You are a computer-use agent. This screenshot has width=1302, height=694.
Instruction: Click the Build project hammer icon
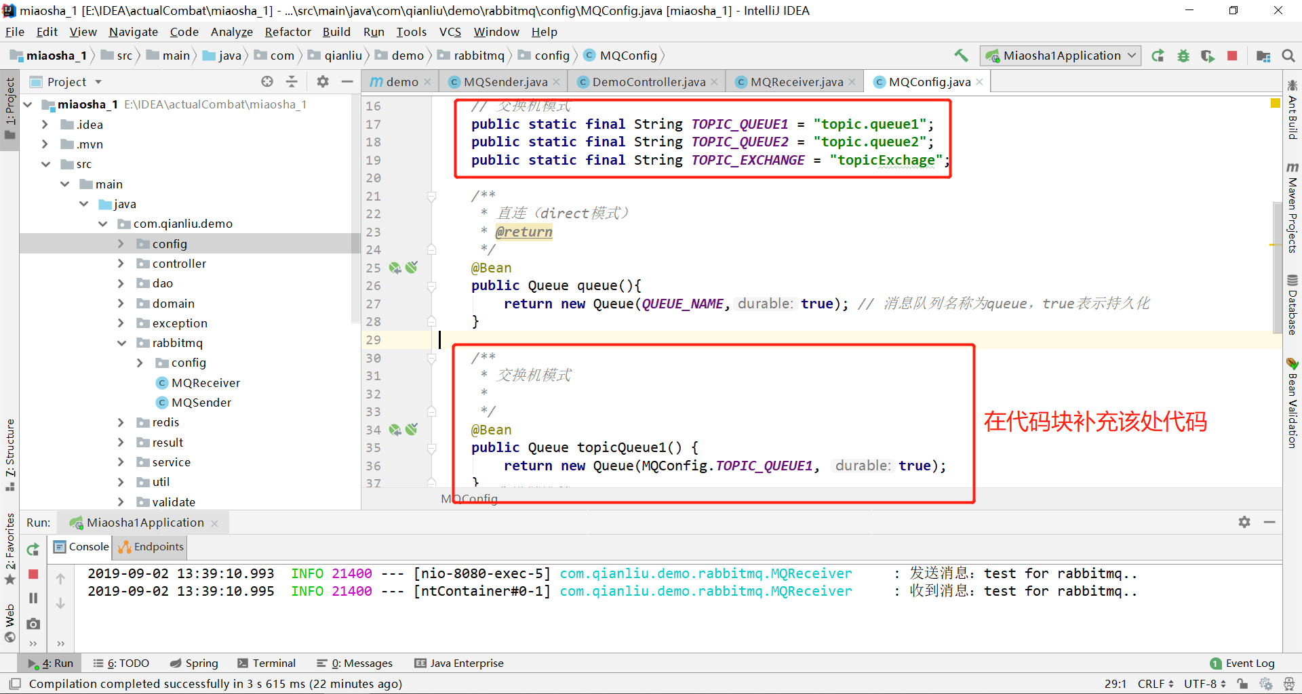(x=961, y=56)
